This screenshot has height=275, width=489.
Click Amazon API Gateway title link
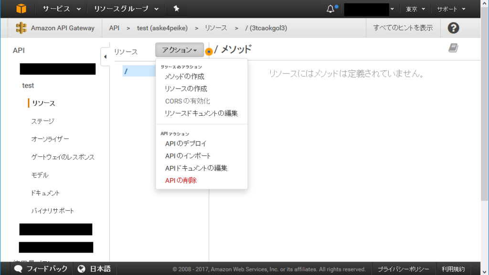tap(63, 28)
